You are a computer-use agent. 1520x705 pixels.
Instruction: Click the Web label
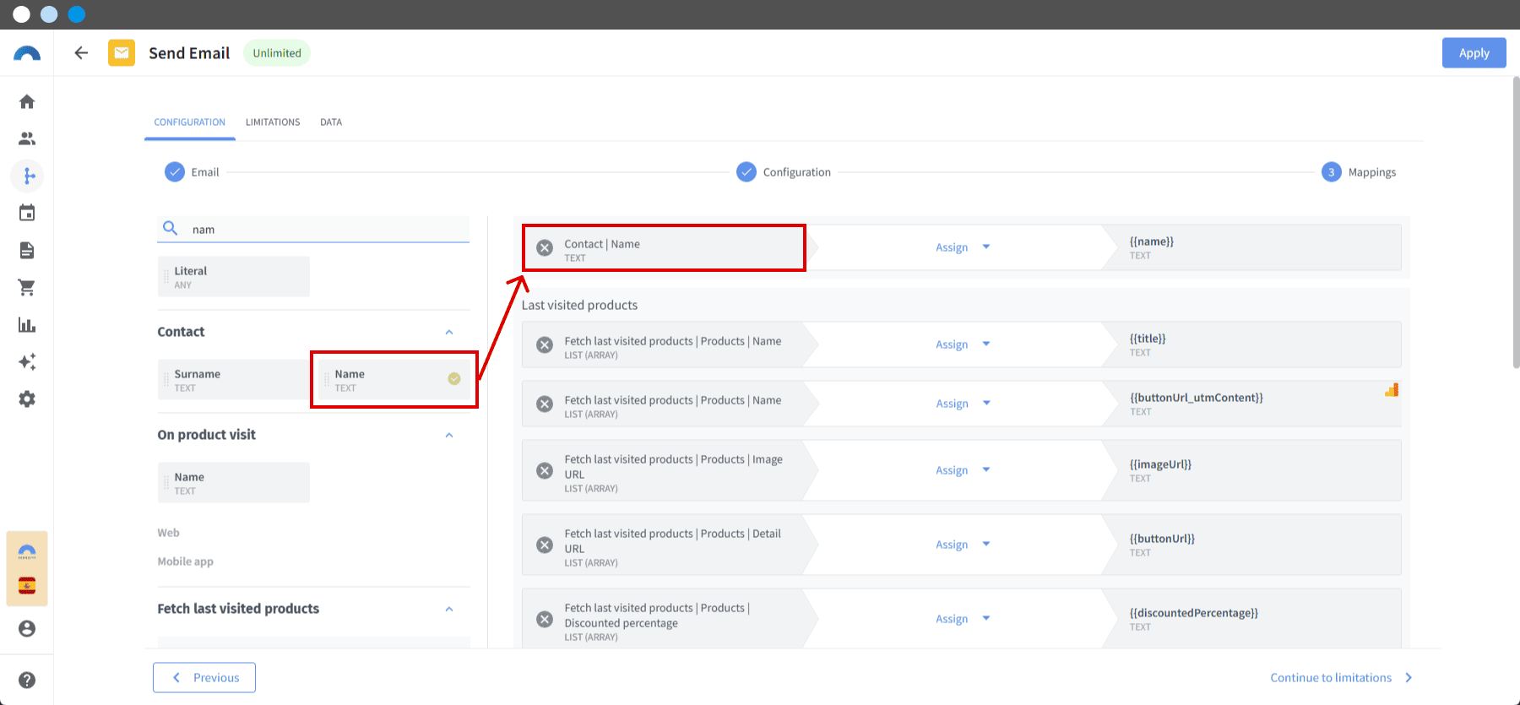168,533
